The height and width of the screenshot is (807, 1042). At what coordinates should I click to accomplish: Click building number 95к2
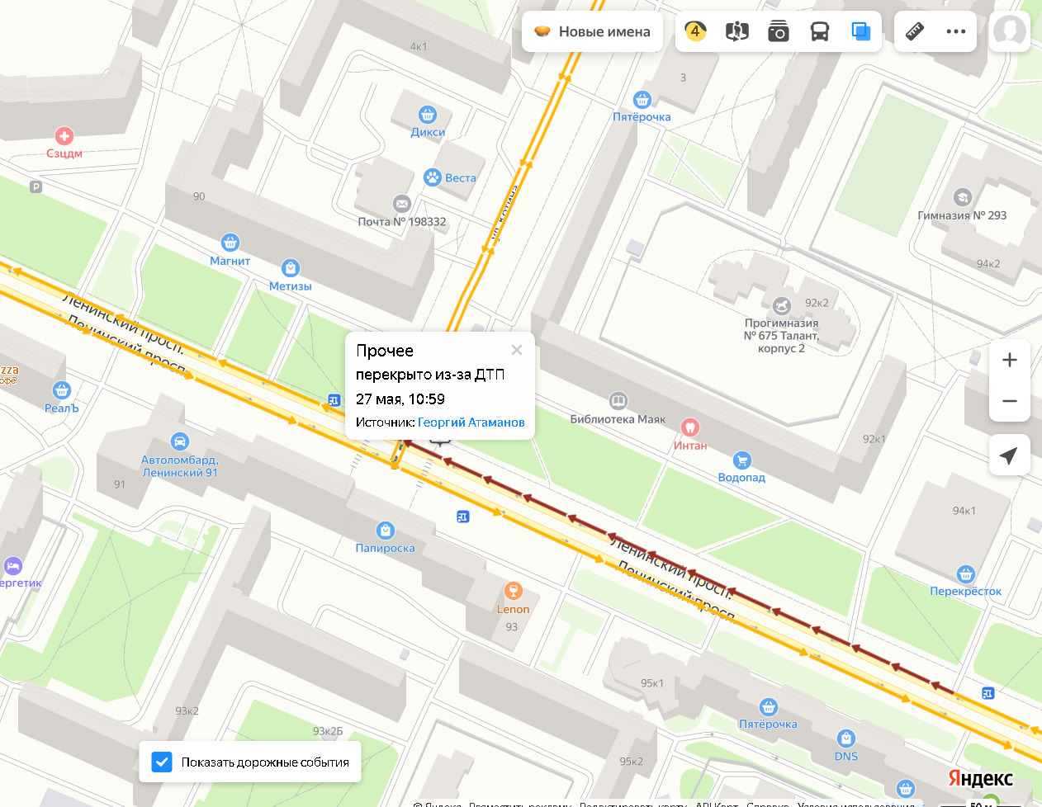[632, 762]
